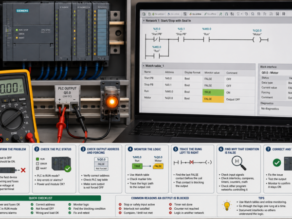The height and width of the screenshot is (219, 292).
Task: Click the bold Go online toolbar button
Action: point(195,14)
